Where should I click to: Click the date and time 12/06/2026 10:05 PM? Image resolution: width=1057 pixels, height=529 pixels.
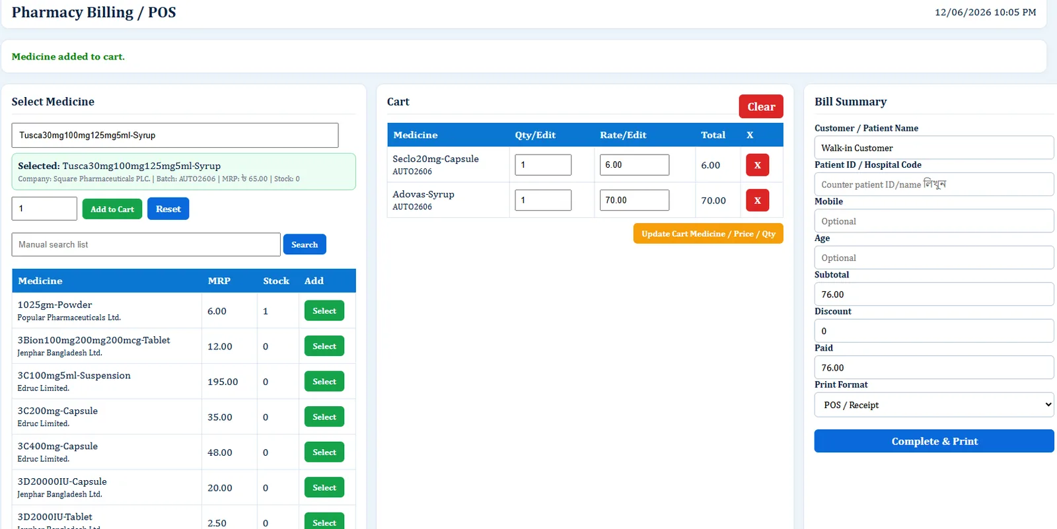pos(985,13)
